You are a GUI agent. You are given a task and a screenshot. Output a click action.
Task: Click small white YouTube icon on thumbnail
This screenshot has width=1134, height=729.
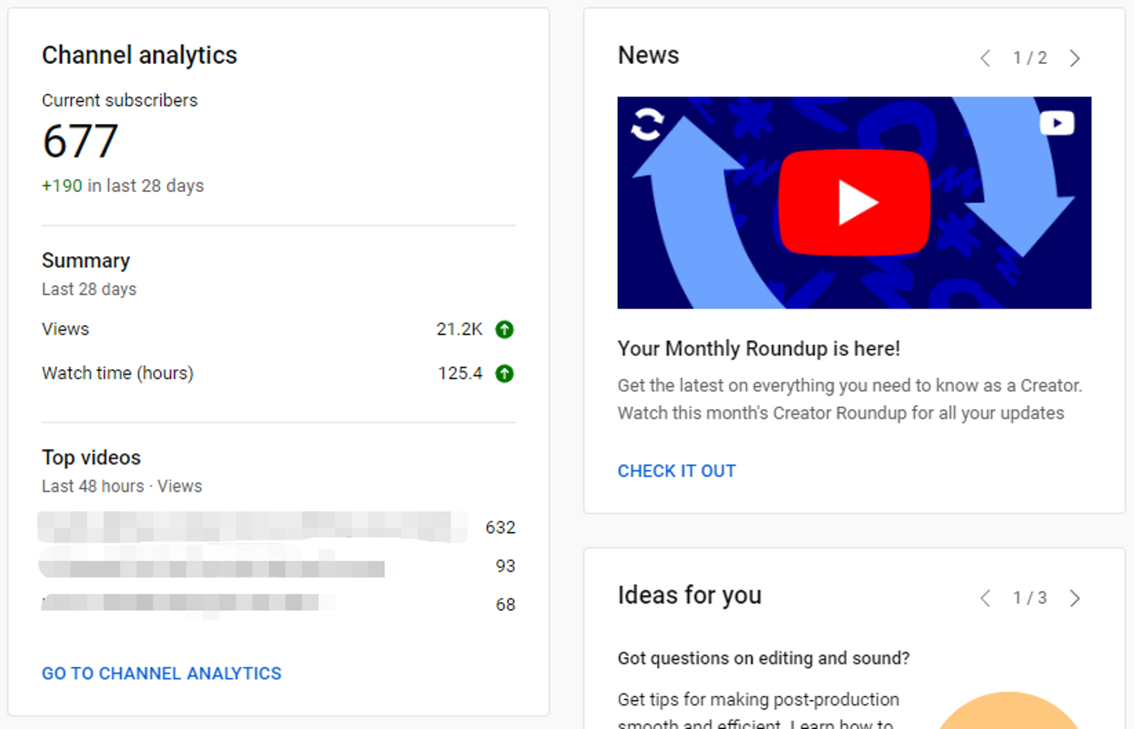pos(1057,123)
